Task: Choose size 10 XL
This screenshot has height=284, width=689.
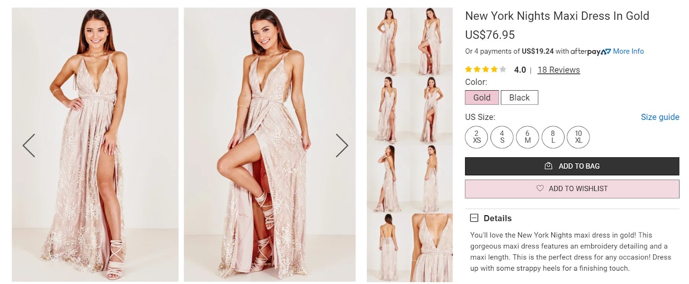Action: pos(578,137)
